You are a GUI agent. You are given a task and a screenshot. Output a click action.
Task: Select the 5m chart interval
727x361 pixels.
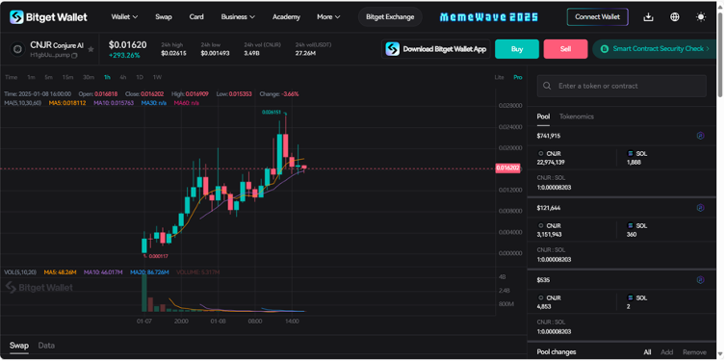[49, 77]
